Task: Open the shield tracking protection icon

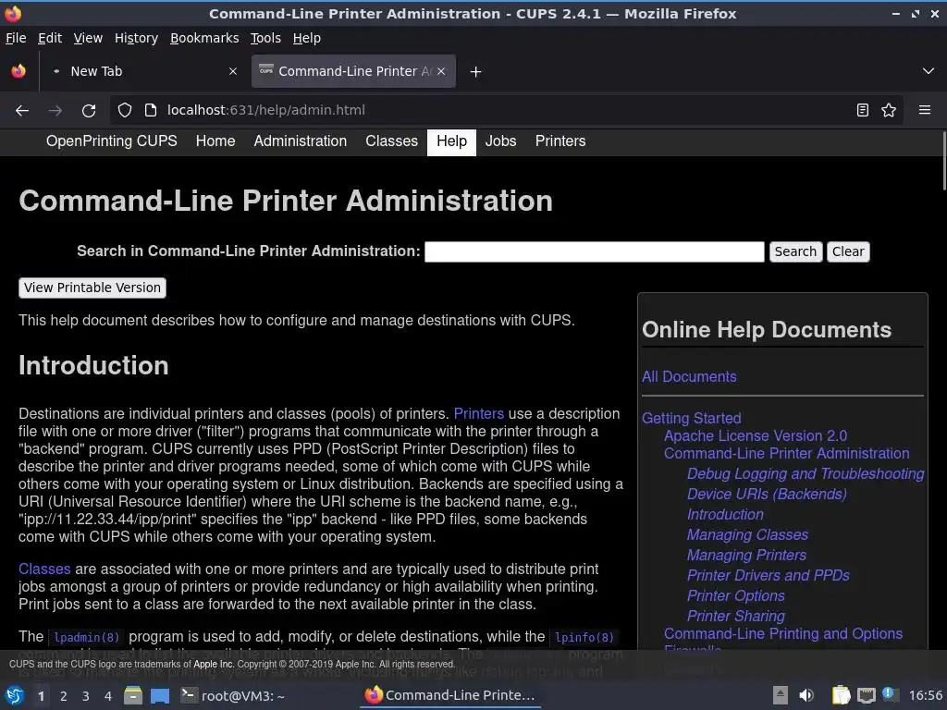Action: click(x=125, y=111)
